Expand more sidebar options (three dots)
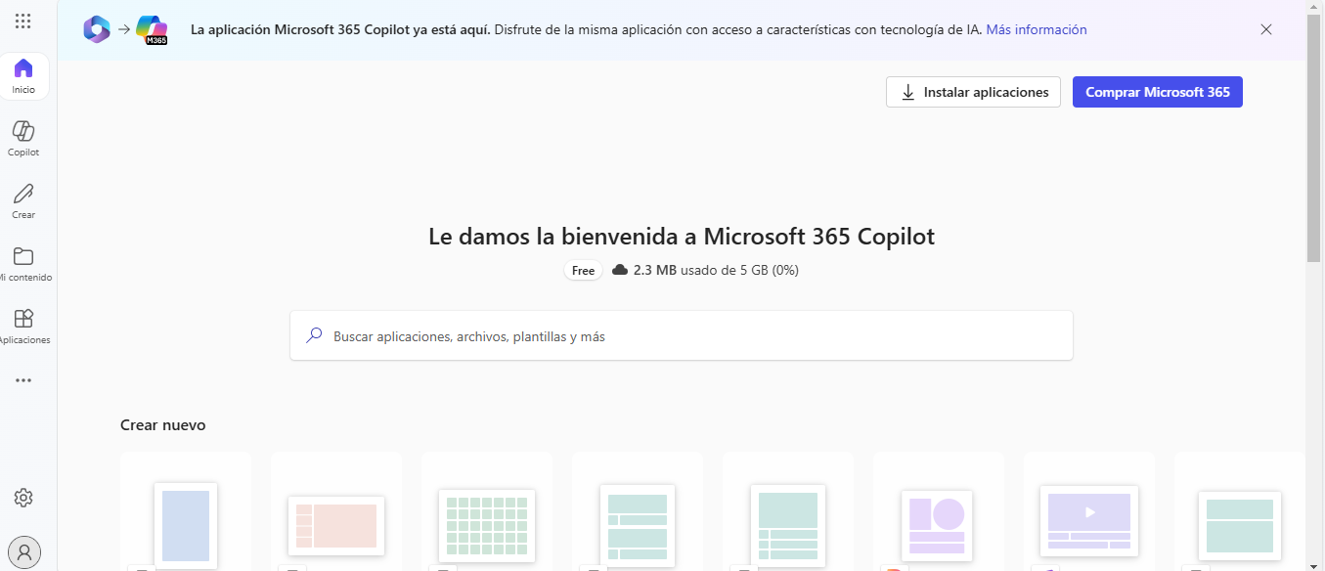Screen dimensions: 1325x571 click(x=23, y=380)
